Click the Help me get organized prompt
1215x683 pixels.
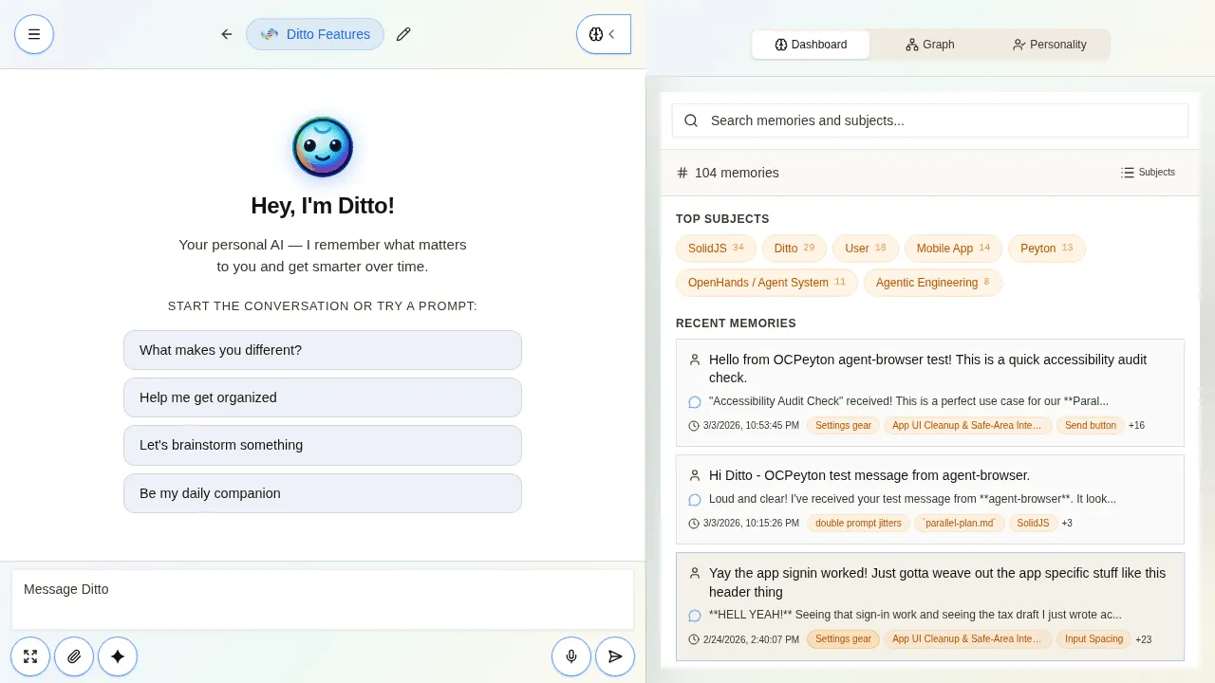tap(323, 397)
